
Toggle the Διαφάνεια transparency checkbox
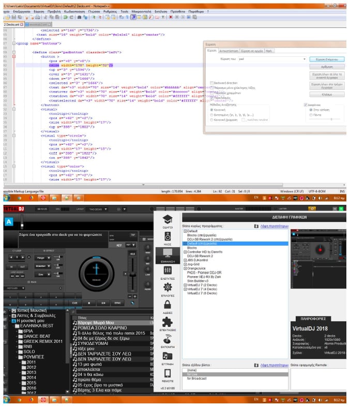pyautogui.click(x=306, y=105)
